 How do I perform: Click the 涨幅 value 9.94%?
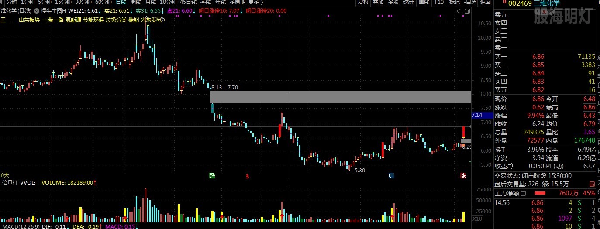click(x=534, y=116)
